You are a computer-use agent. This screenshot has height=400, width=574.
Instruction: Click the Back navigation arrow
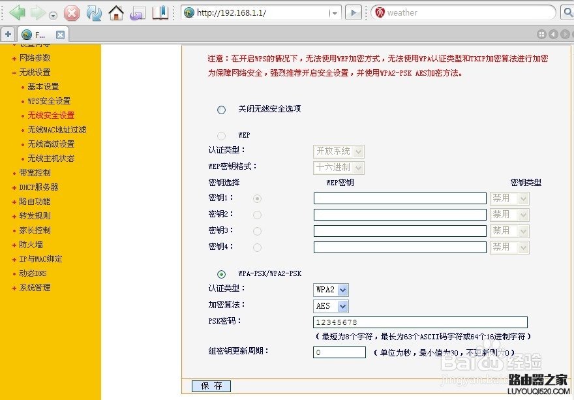(x=16, y=12)
